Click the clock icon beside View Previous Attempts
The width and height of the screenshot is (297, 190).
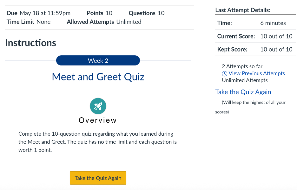point(225,73)
